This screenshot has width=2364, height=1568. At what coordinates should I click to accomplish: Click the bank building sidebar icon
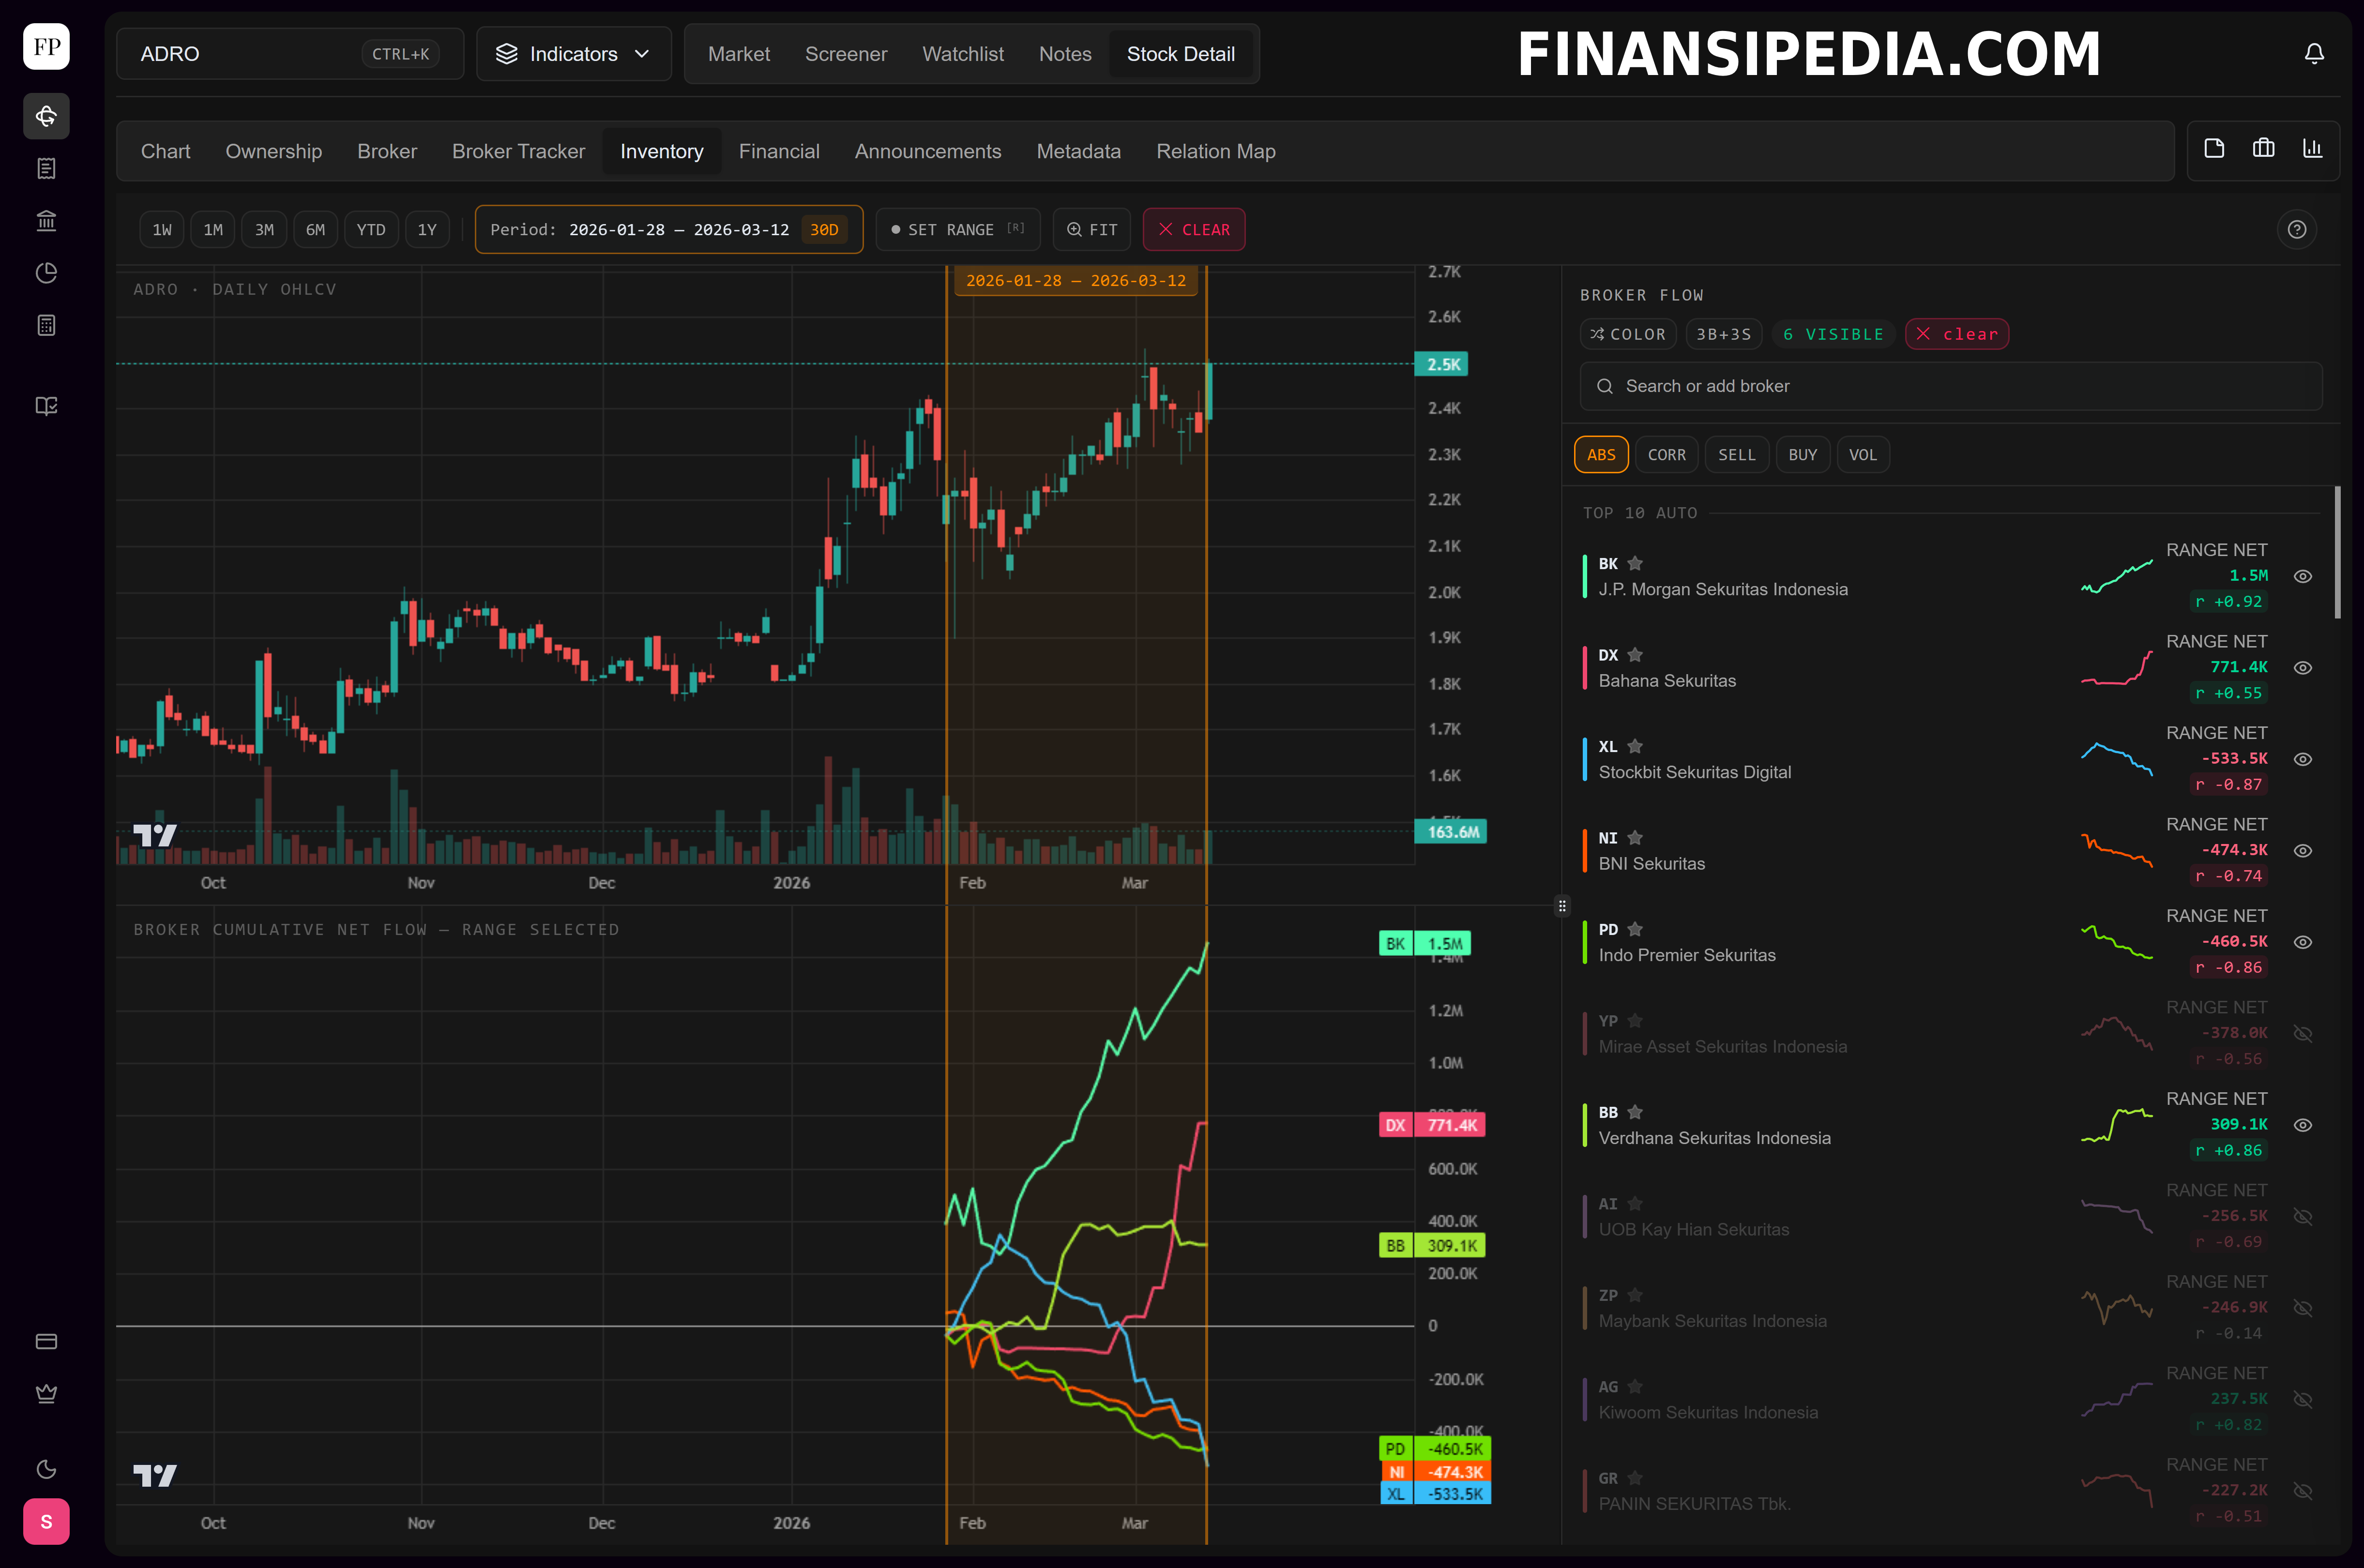pyautogui.click(x=46, y=221)
